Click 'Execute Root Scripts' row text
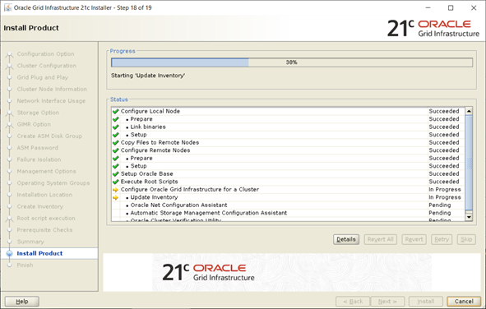 pos(149,182)
